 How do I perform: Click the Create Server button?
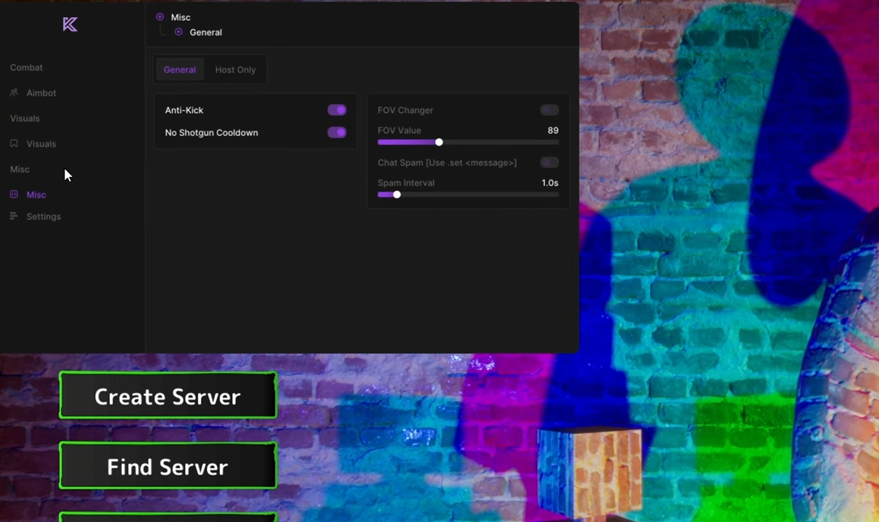(x=168, y=396)
